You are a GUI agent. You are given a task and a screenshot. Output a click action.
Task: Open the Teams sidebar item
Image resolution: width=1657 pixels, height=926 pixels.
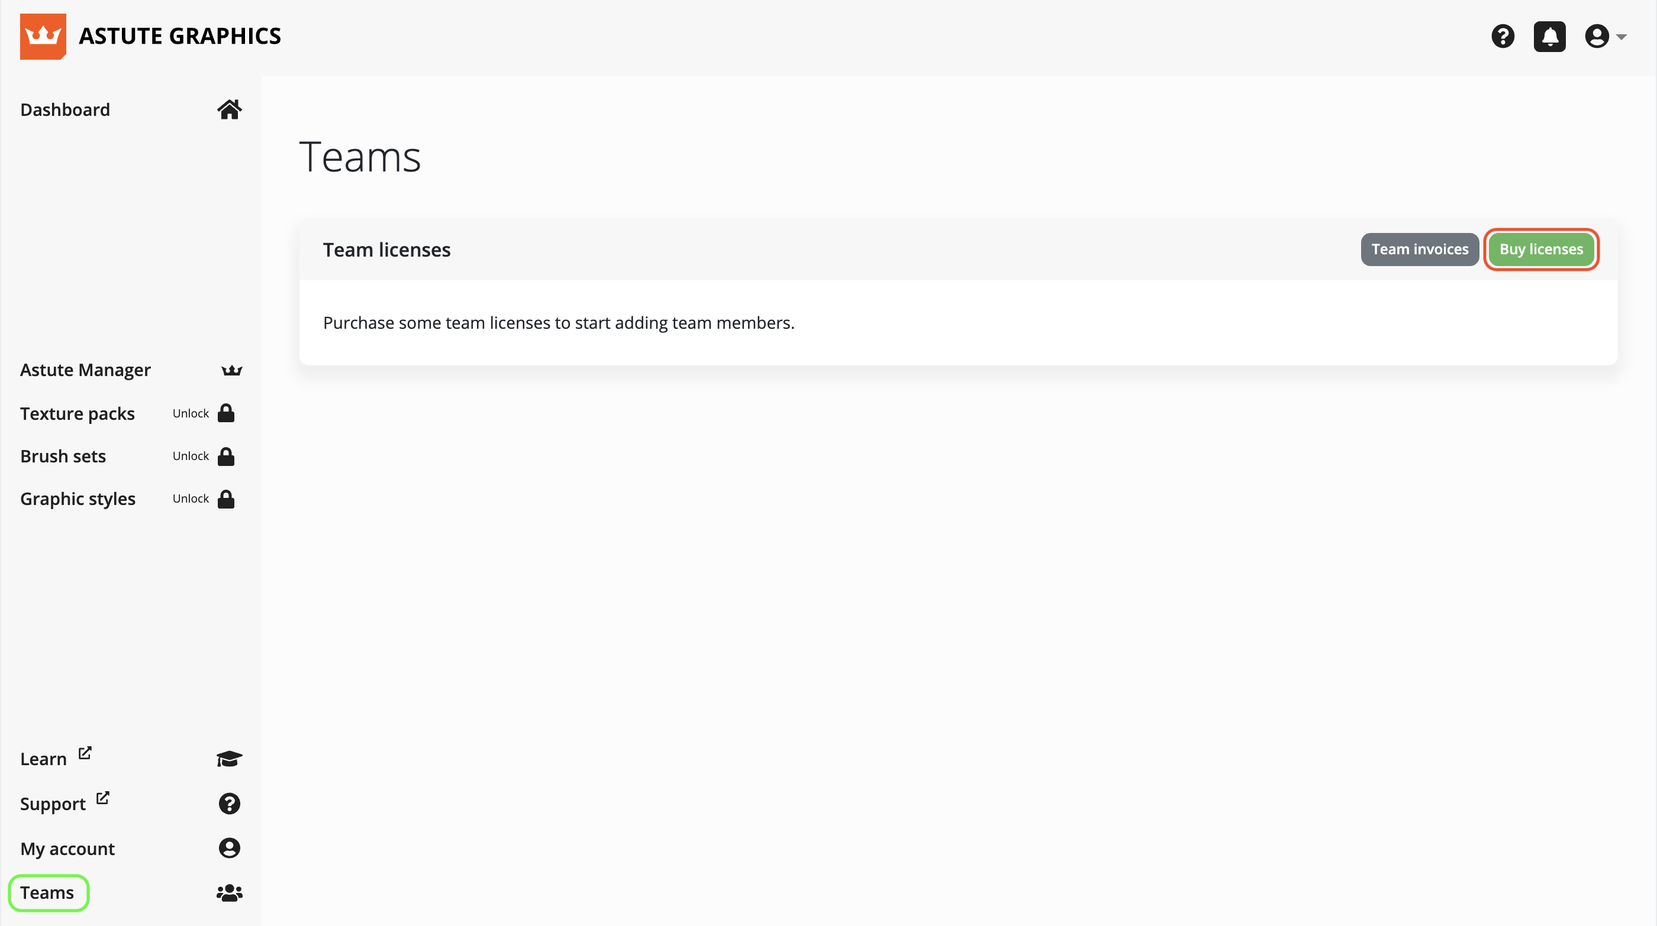[x=47, y=892]
